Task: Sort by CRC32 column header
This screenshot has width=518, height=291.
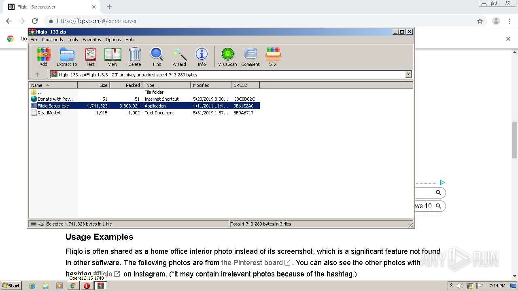Action: tap(245, 85)
